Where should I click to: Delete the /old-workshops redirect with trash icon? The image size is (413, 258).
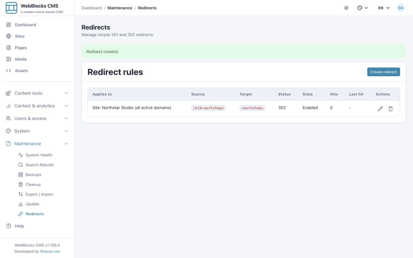coord(390,109)
